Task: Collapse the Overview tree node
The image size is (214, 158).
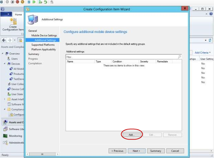Action: pyautogui.click(x=3, y=54)
